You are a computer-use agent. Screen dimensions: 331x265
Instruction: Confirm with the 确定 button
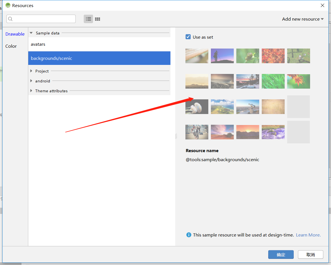click(x=281, y=255)
